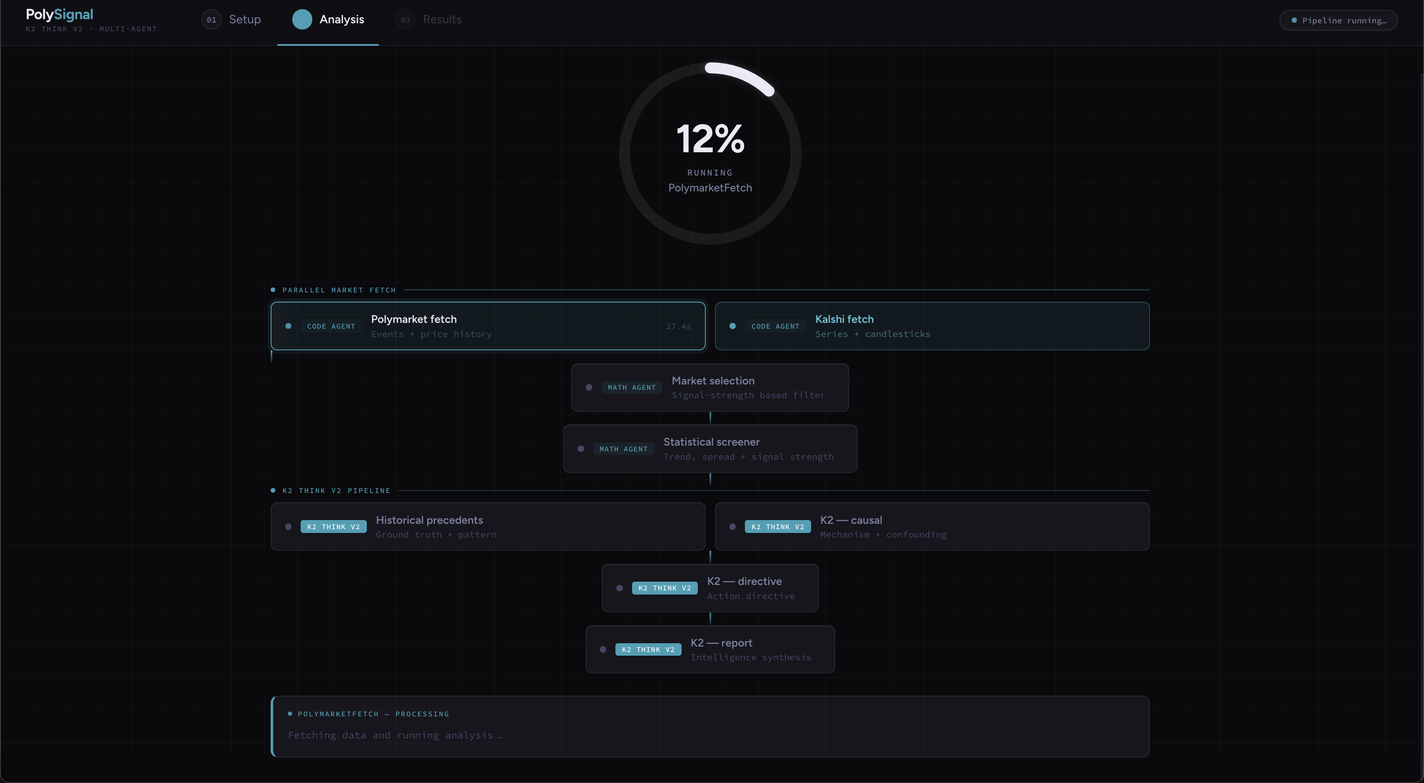Click K2 THINK V2 badge on K2 causal
The height and width of the screenshot is (783, 1424).
(777, 527)
